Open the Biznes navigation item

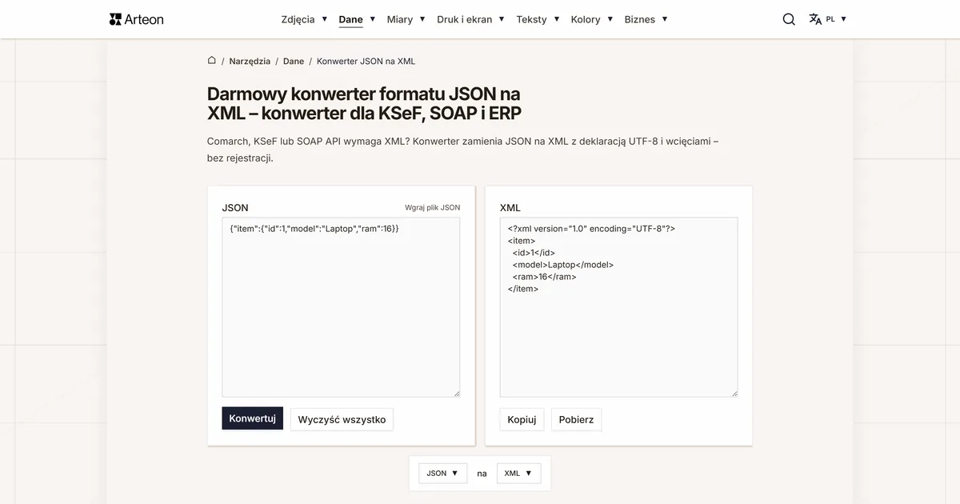pos(640,19)
